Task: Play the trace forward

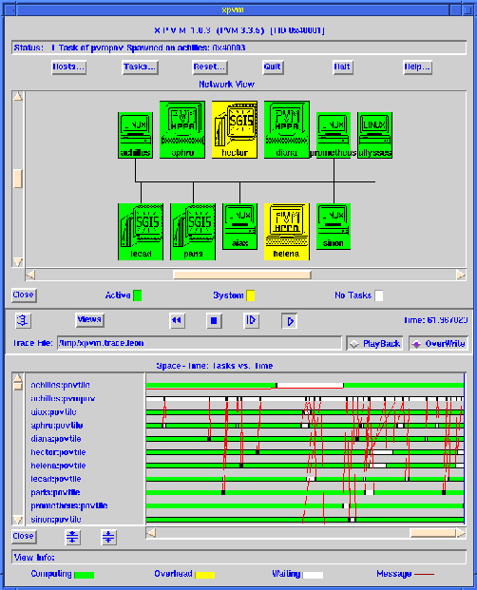Action: (x=289, y=321)
